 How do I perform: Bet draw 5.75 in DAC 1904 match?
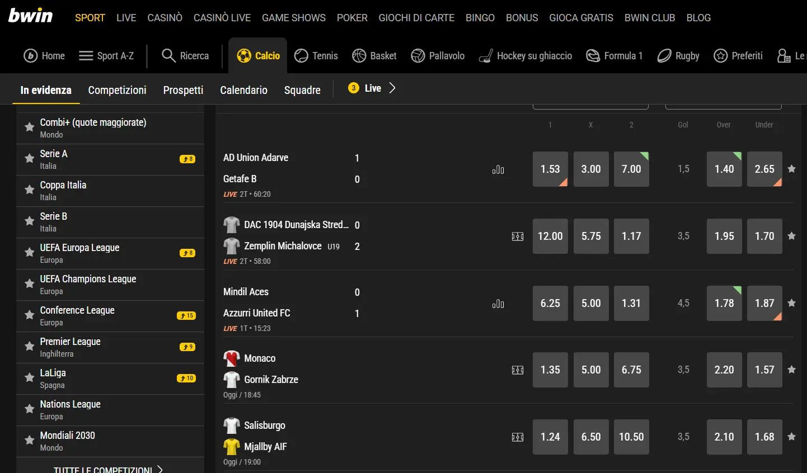coord(591,236)
